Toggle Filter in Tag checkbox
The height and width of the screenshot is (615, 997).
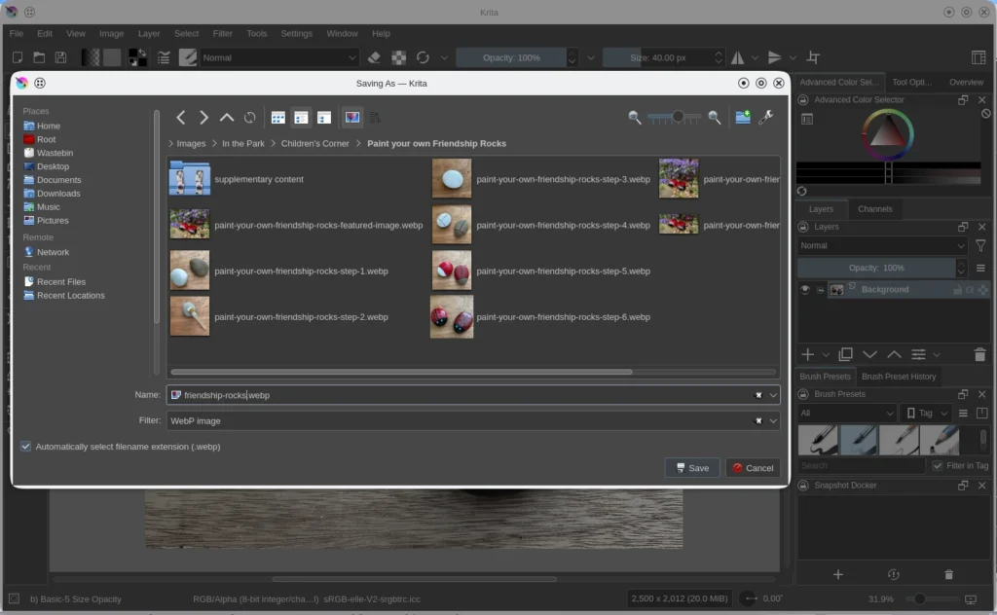(x=938, y=466)
